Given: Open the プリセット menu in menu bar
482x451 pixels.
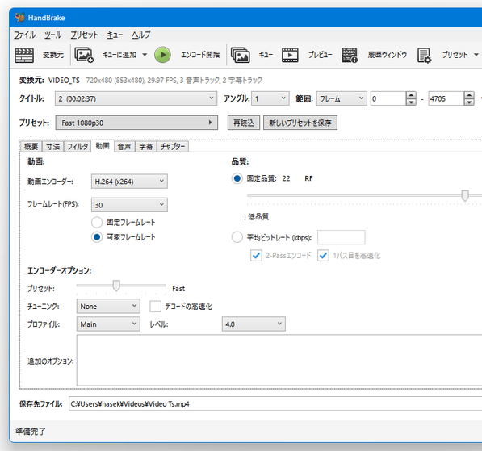Looking at the screenshot, I should tap(84, 35).
